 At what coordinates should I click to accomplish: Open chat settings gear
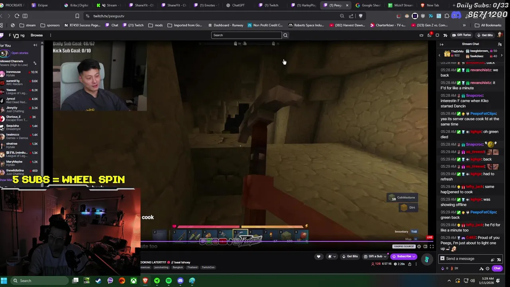(x=487, y=268)
